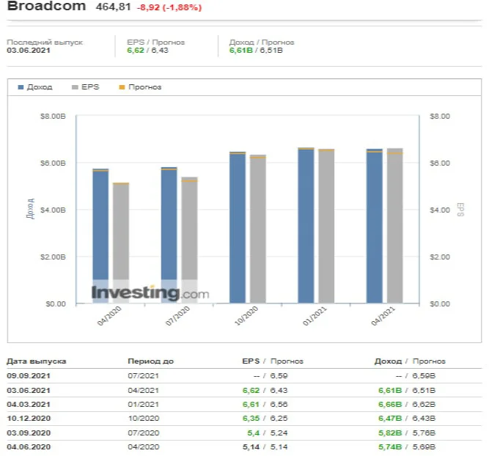Click the Дата выпуска column header
The width and height of the screenshot is (489, 456).
click(x=37, y=361)
